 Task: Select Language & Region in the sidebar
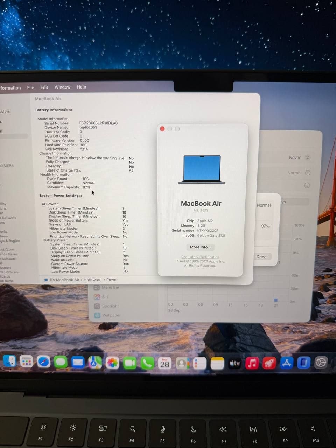click(10, 241)
